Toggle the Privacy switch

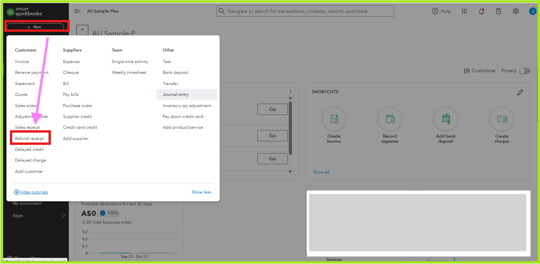click(x=524, y=71)
